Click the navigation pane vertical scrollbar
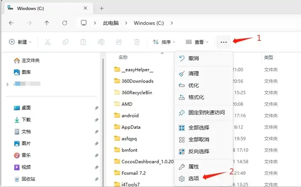Image resolution: width=301 pixels, height=187 pixels. (x=103, y=123)
